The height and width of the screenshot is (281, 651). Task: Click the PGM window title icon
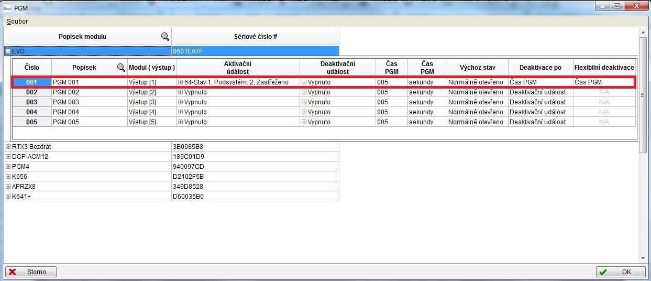[x=8, y=7]
